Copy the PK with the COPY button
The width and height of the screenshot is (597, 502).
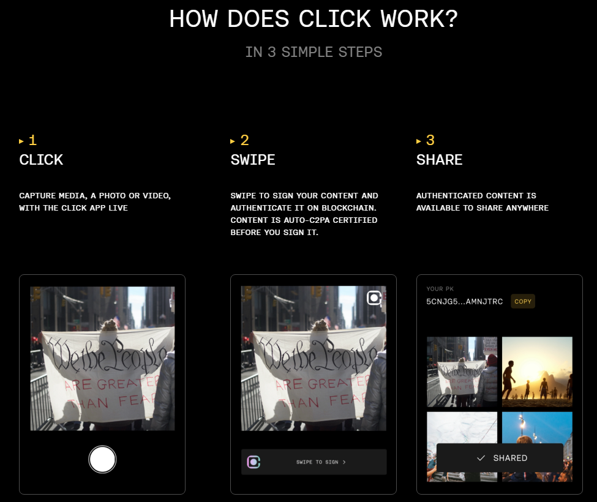523,301
